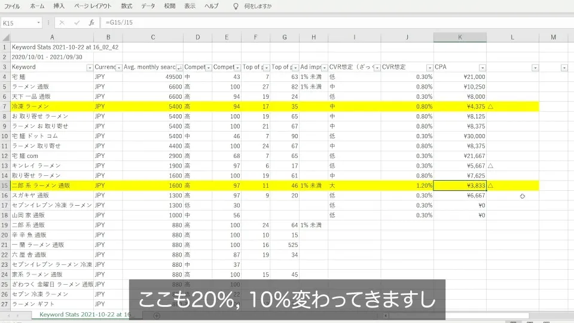The image size is (574, 323).
Task: Open the CVR想定 column J filter dropdown
Action: tap(429, 68)
